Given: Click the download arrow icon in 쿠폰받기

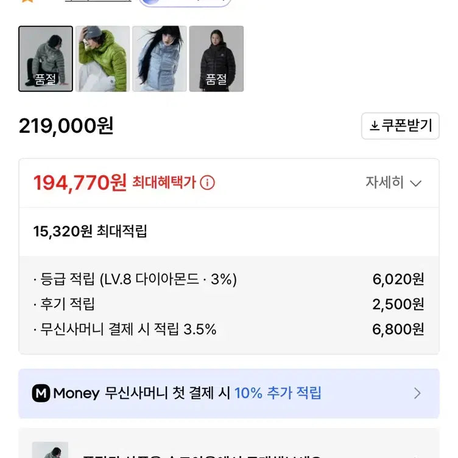Looking at the screenshot, I should 375,126.
